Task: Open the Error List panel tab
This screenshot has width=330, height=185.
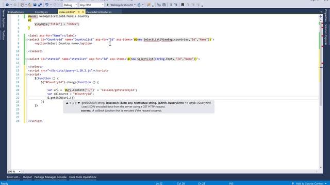Action: [13, 177]
